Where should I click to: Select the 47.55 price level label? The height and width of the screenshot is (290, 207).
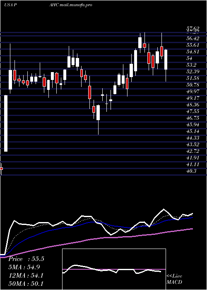(x=193, y=111)
